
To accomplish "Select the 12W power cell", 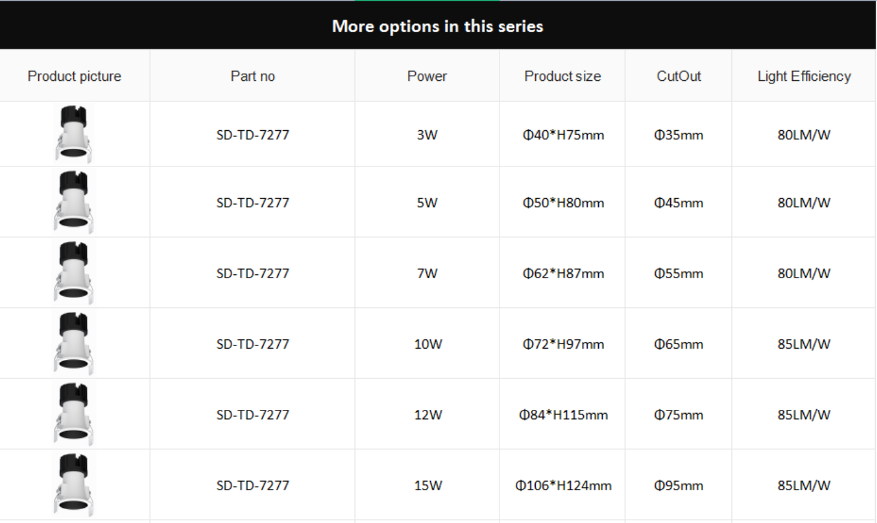I will tap(428, 415).
